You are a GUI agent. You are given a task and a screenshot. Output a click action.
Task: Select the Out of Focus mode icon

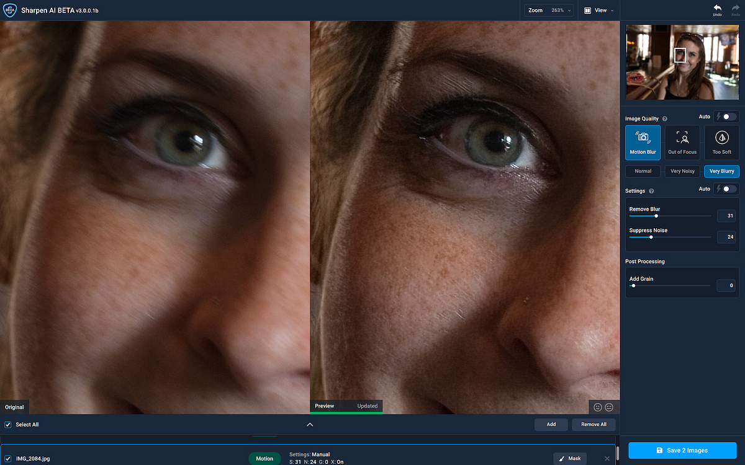(x=682, y=138)
